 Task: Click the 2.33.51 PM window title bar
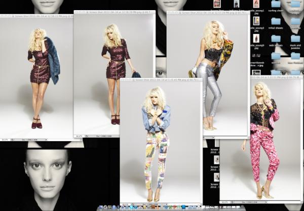(x=276, y=77)
